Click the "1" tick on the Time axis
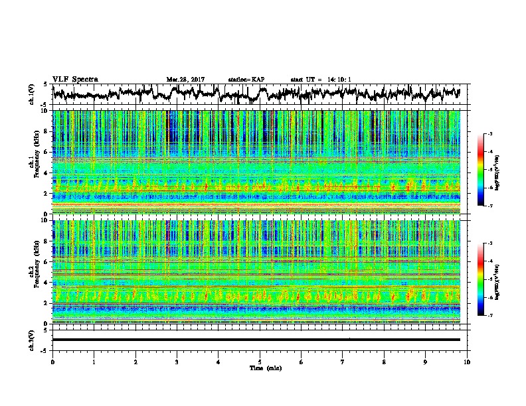 coord(94,362)
